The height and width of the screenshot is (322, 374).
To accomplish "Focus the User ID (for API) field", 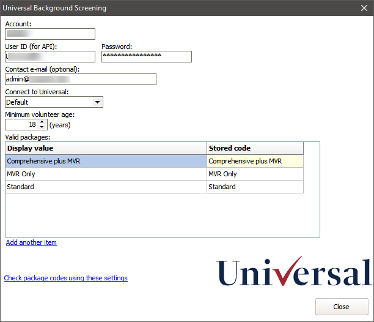I will (x=50, y=56).
